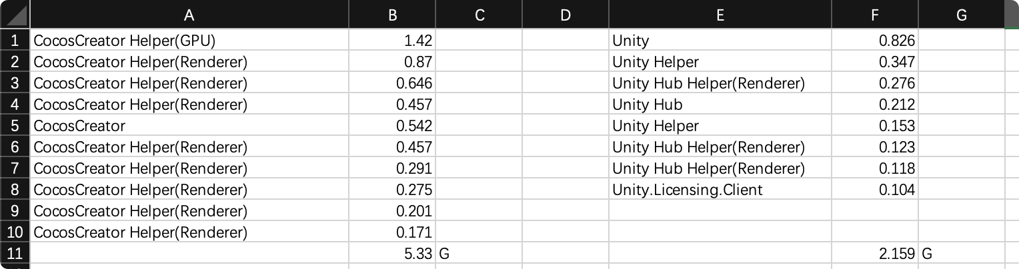Select row 1 by its header

(15, 41)
